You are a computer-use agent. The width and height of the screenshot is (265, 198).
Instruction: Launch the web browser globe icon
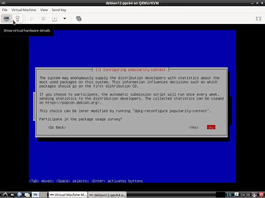[x=19, y=195]
